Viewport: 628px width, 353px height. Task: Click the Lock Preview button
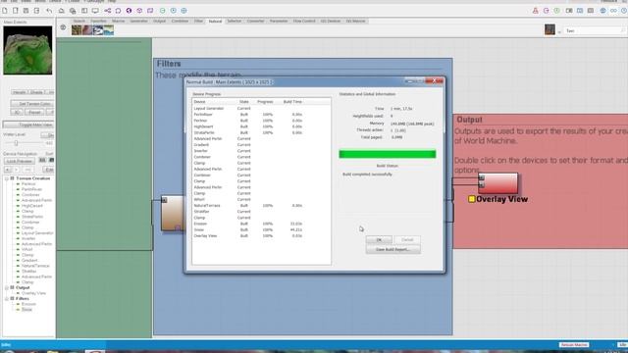click(20, 161)
